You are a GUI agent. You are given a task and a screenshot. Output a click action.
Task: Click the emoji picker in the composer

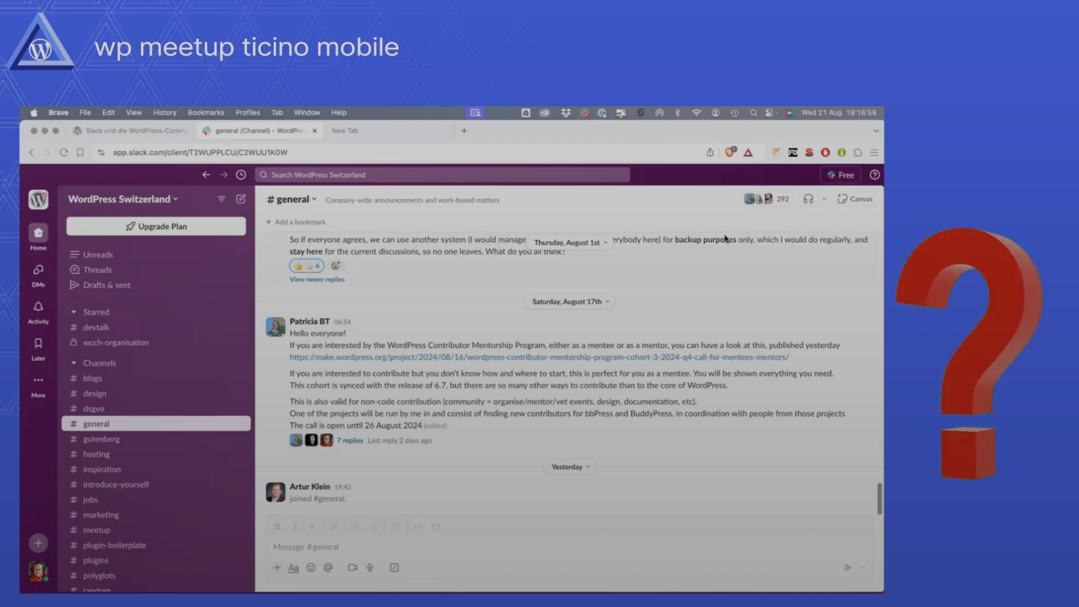(311, 568)
